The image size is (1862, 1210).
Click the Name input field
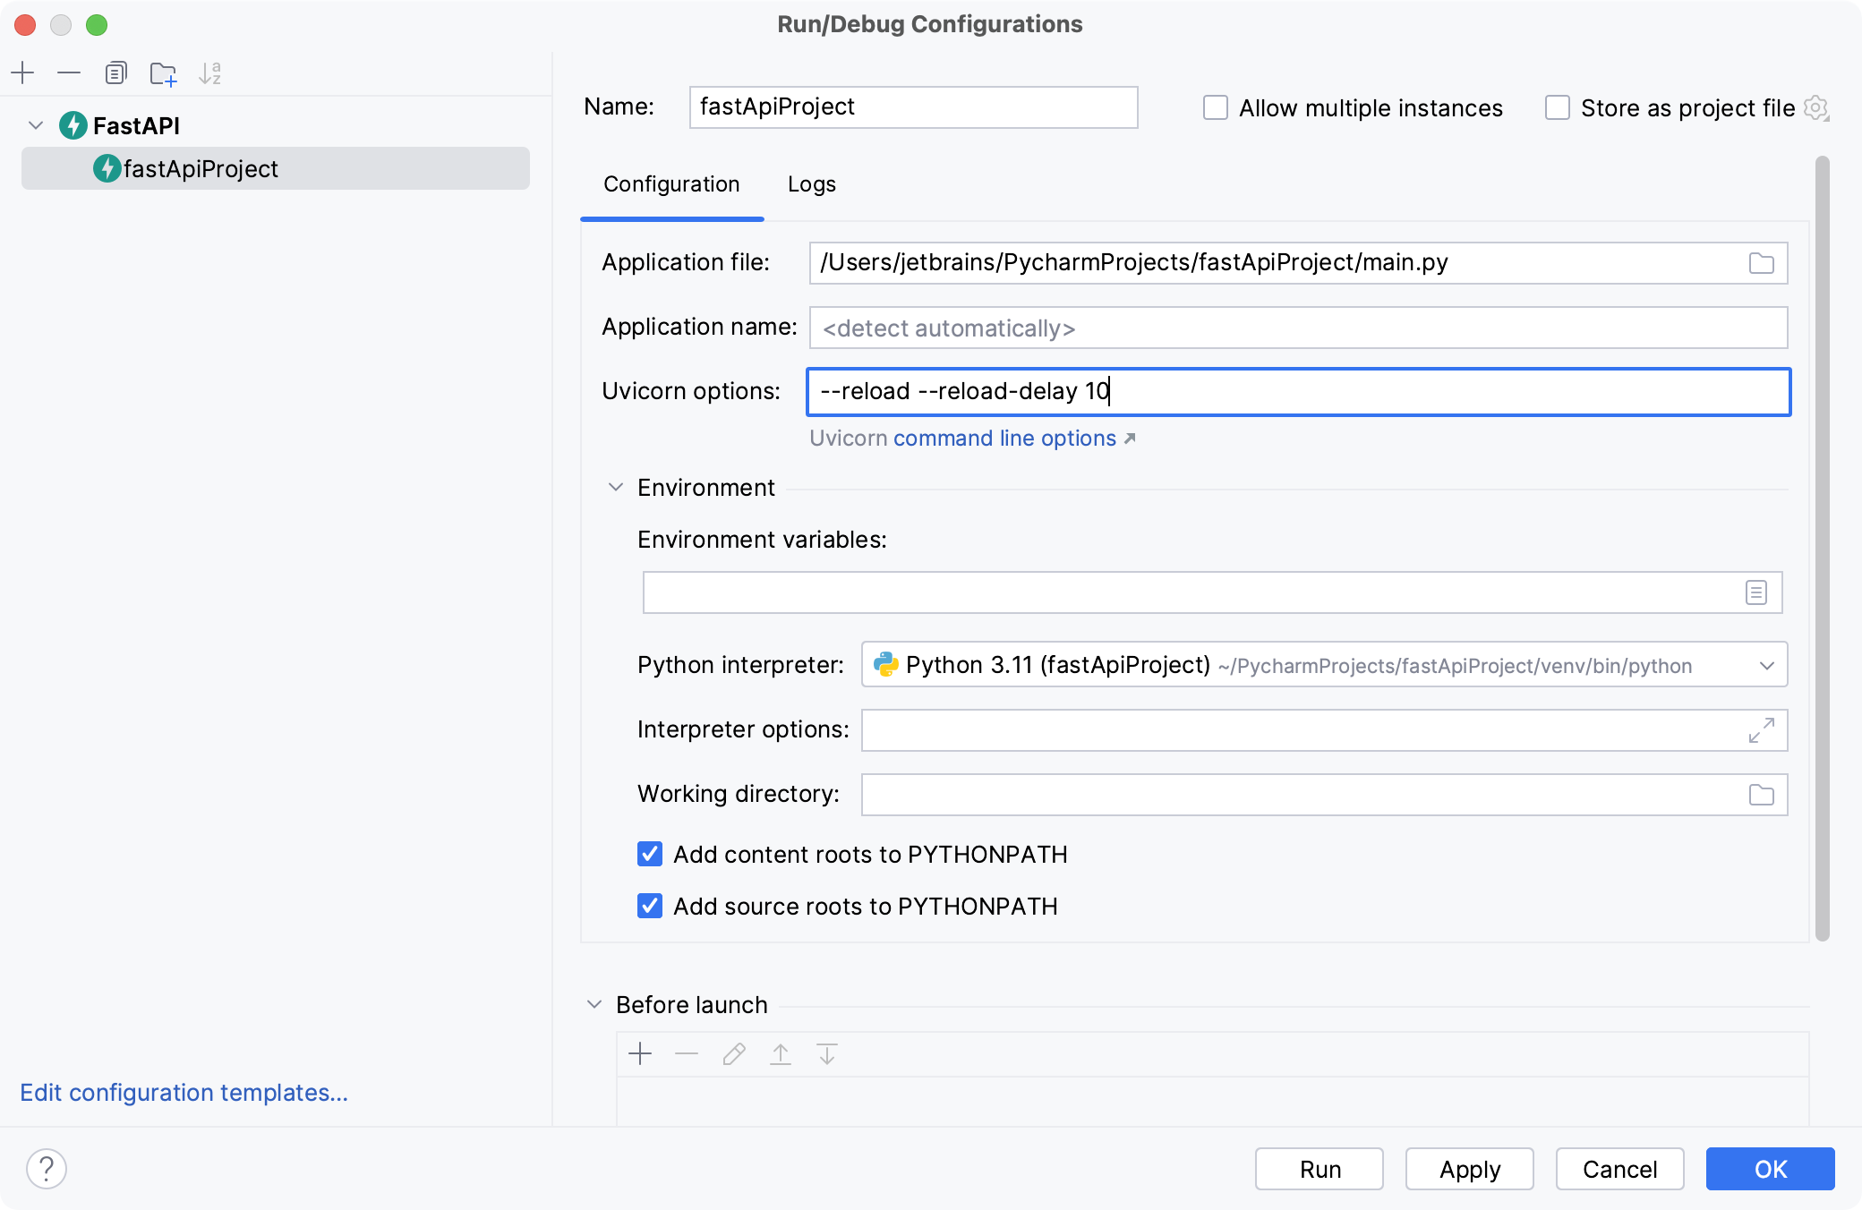913,107
